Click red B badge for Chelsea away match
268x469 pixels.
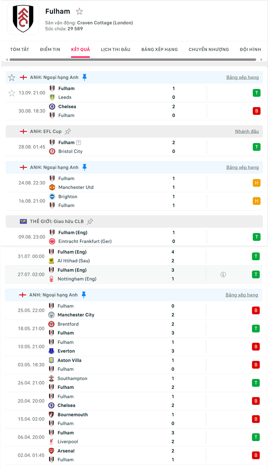tap(256, 111)
